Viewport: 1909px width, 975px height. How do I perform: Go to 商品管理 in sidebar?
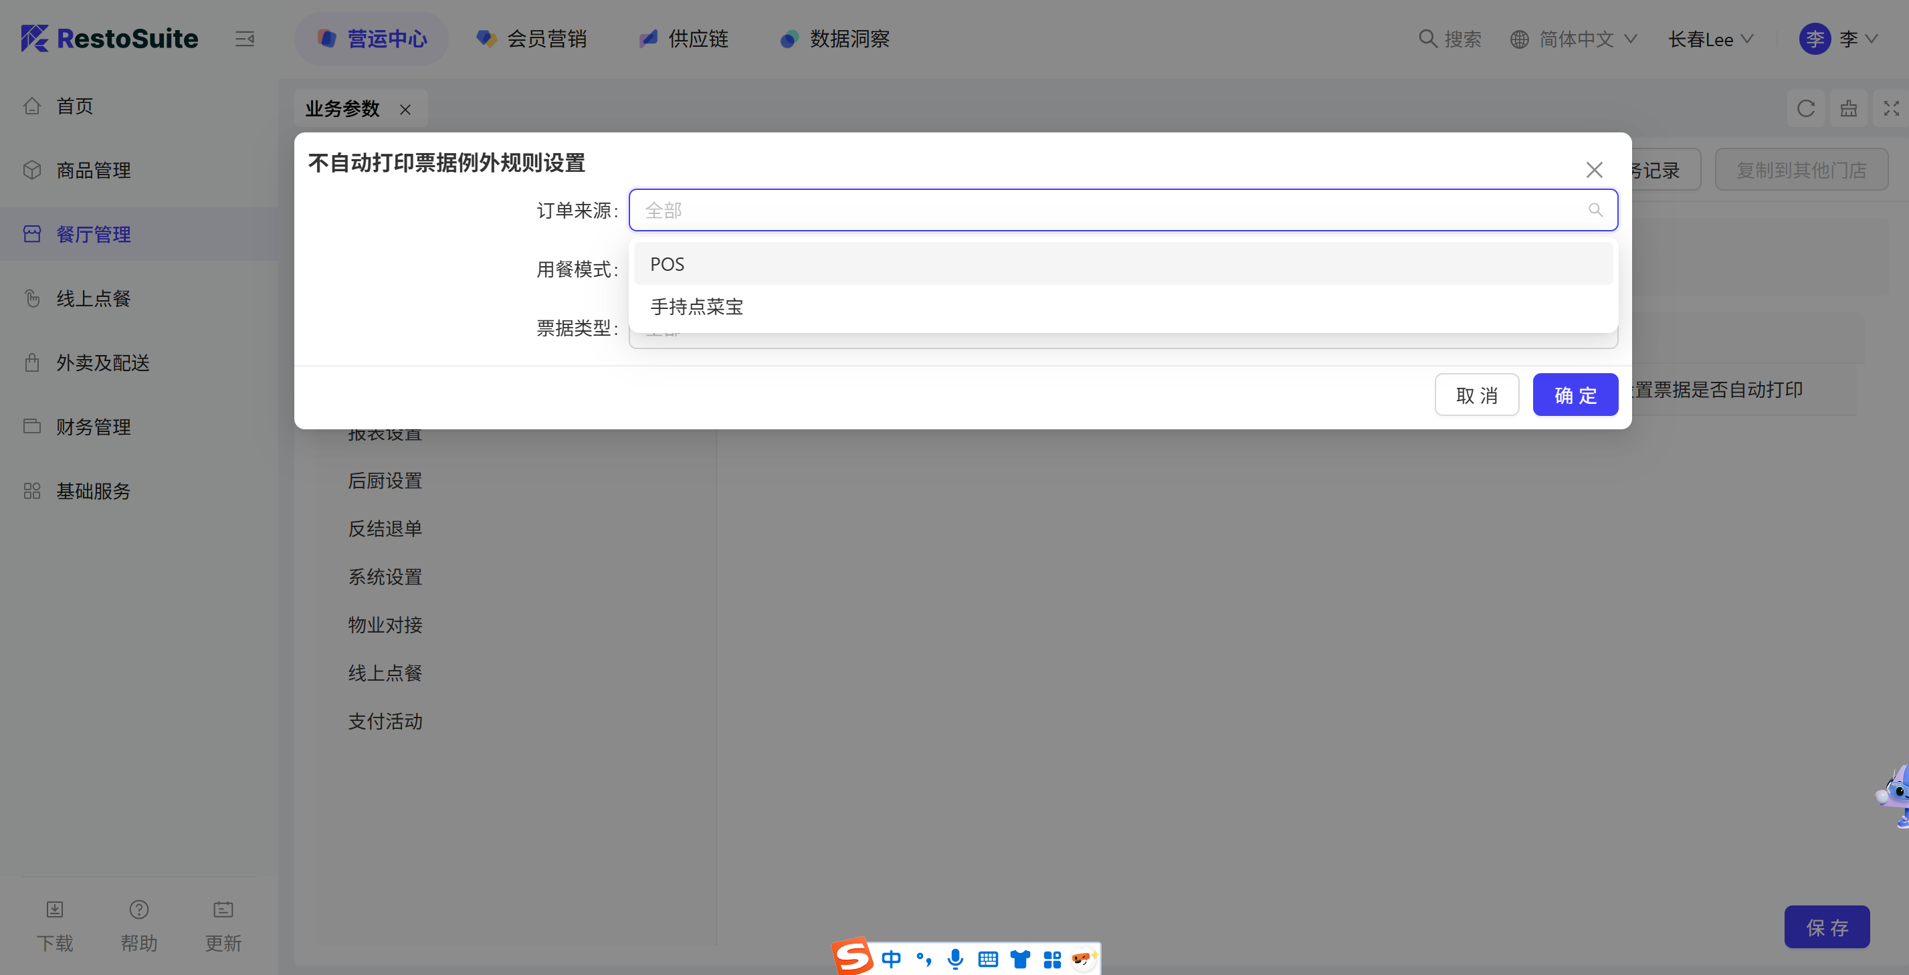coord(94,170)
